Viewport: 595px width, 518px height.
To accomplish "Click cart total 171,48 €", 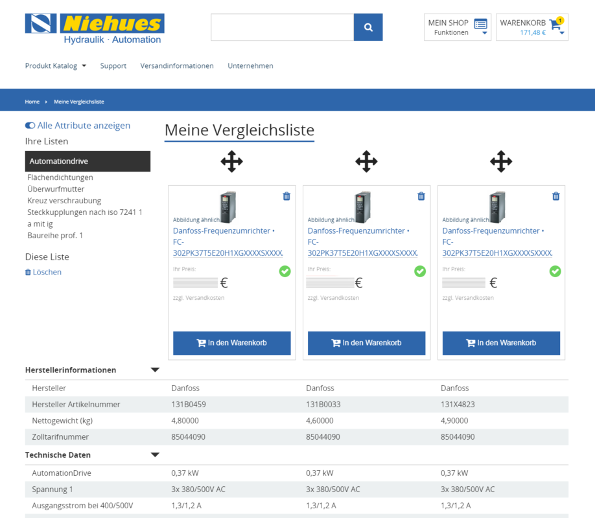I will pos(533,32).
